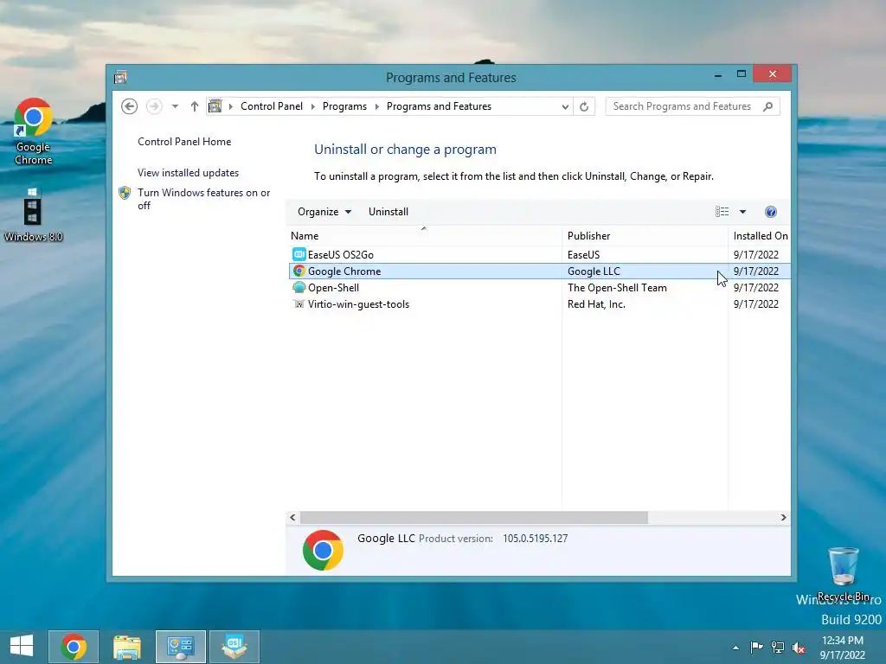
Task: Sort by the Name column header
Action: (x=424, y=236)
